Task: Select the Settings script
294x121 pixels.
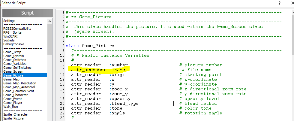Action: pos(9,21)
